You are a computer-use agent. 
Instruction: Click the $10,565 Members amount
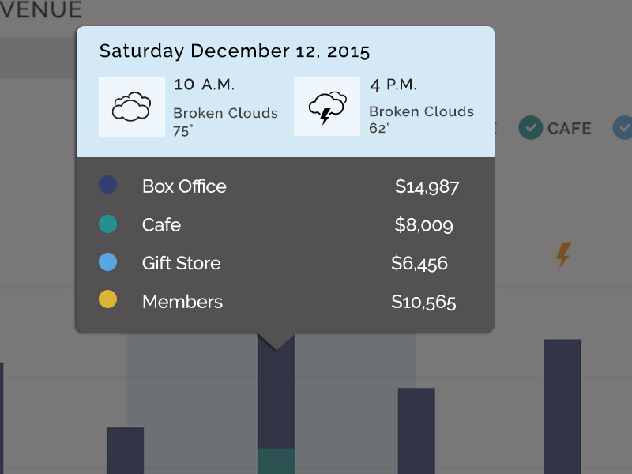(423, 302)
